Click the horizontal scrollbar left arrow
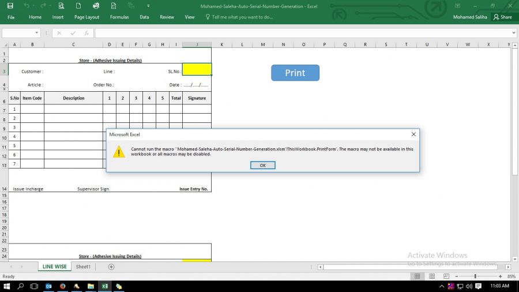Screen dimensions: 519x292 tap(320, 267)
